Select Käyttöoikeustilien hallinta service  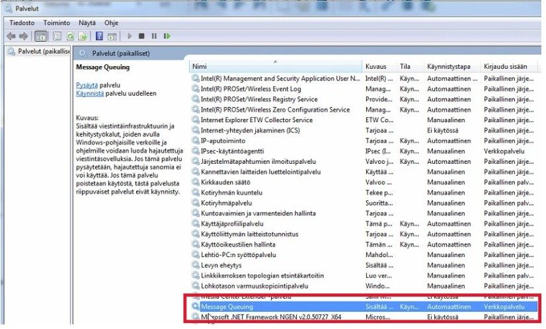(238, 244)
